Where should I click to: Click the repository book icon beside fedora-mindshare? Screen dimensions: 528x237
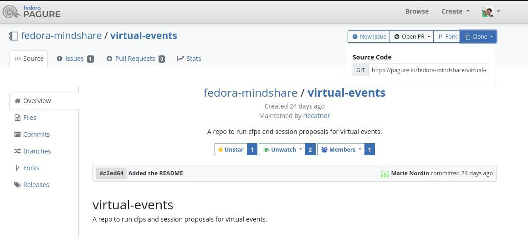pos(14,36)
